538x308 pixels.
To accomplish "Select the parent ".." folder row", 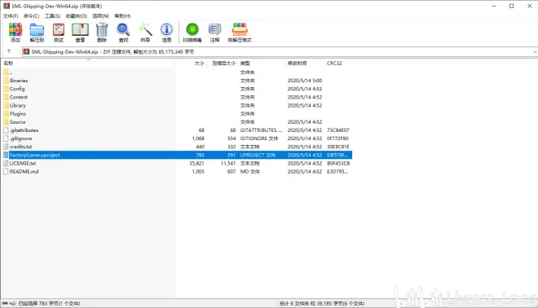I will [177, 73].
